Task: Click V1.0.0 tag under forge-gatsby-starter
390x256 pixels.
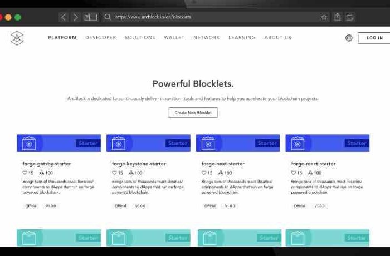Action: point(51,206)
